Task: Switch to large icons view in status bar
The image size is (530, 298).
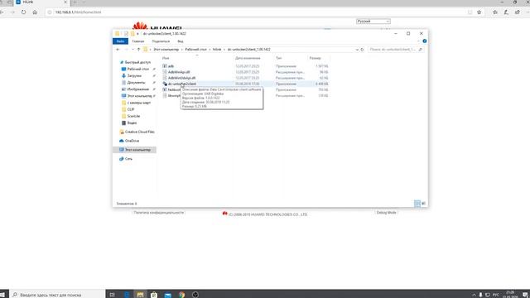Action: [423, 204]
